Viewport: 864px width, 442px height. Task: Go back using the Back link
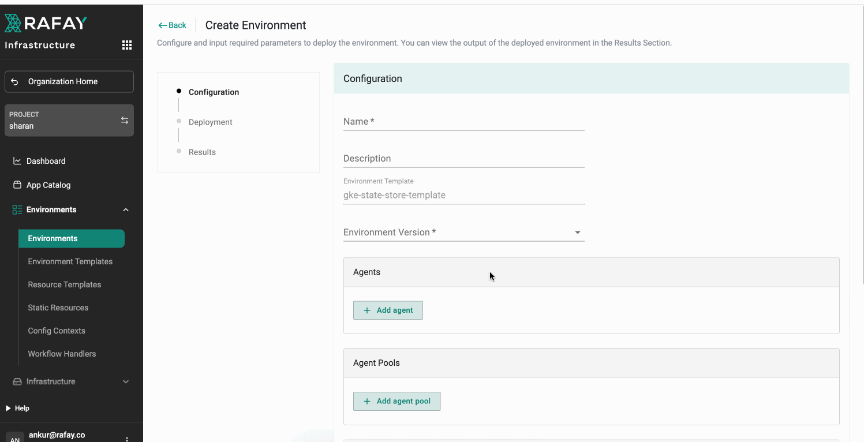click(173, 25)
